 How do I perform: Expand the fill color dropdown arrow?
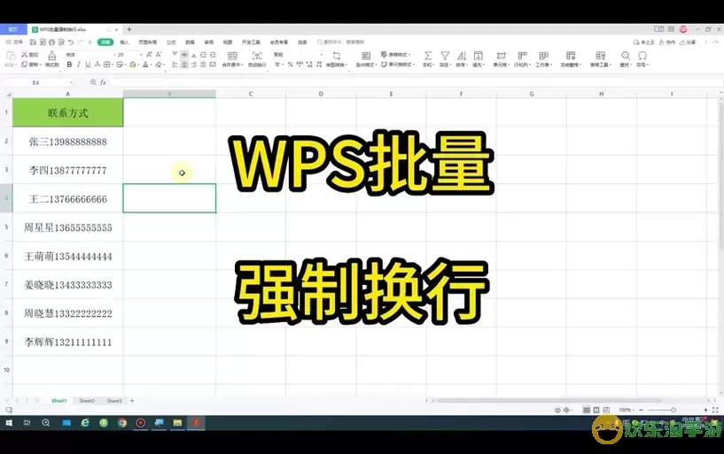pos(138,65)
